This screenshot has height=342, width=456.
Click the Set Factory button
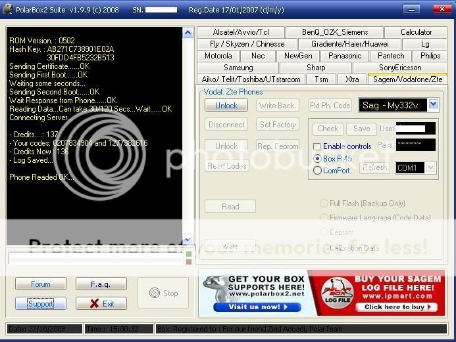pyautogui.click(x=278, y=125)
